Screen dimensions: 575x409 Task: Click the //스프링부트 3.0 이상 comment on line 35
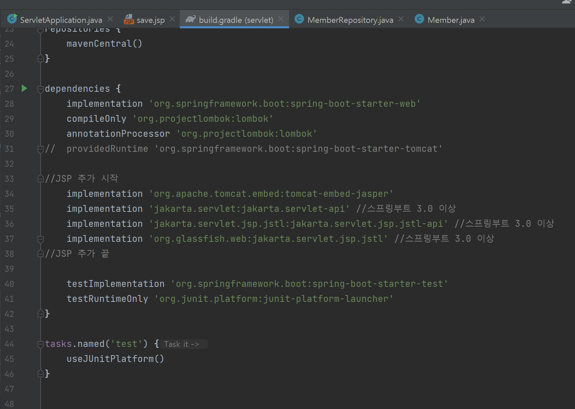[x=406, y=208]
